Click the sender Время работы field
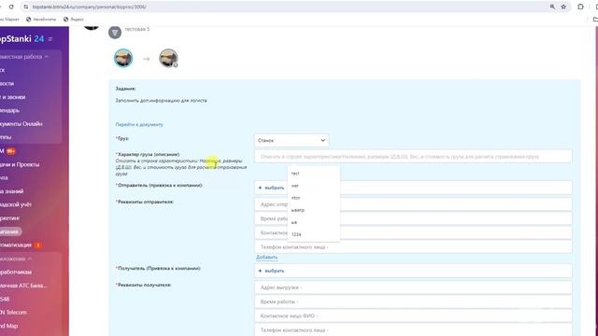 pos(413,218)
